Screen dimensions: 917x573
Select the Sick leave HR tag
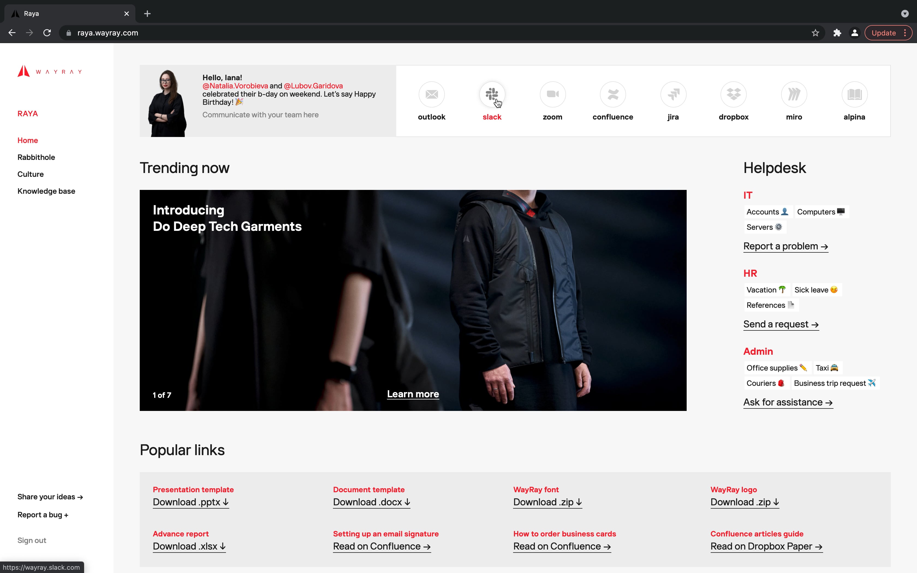click(x=817, y=290)
